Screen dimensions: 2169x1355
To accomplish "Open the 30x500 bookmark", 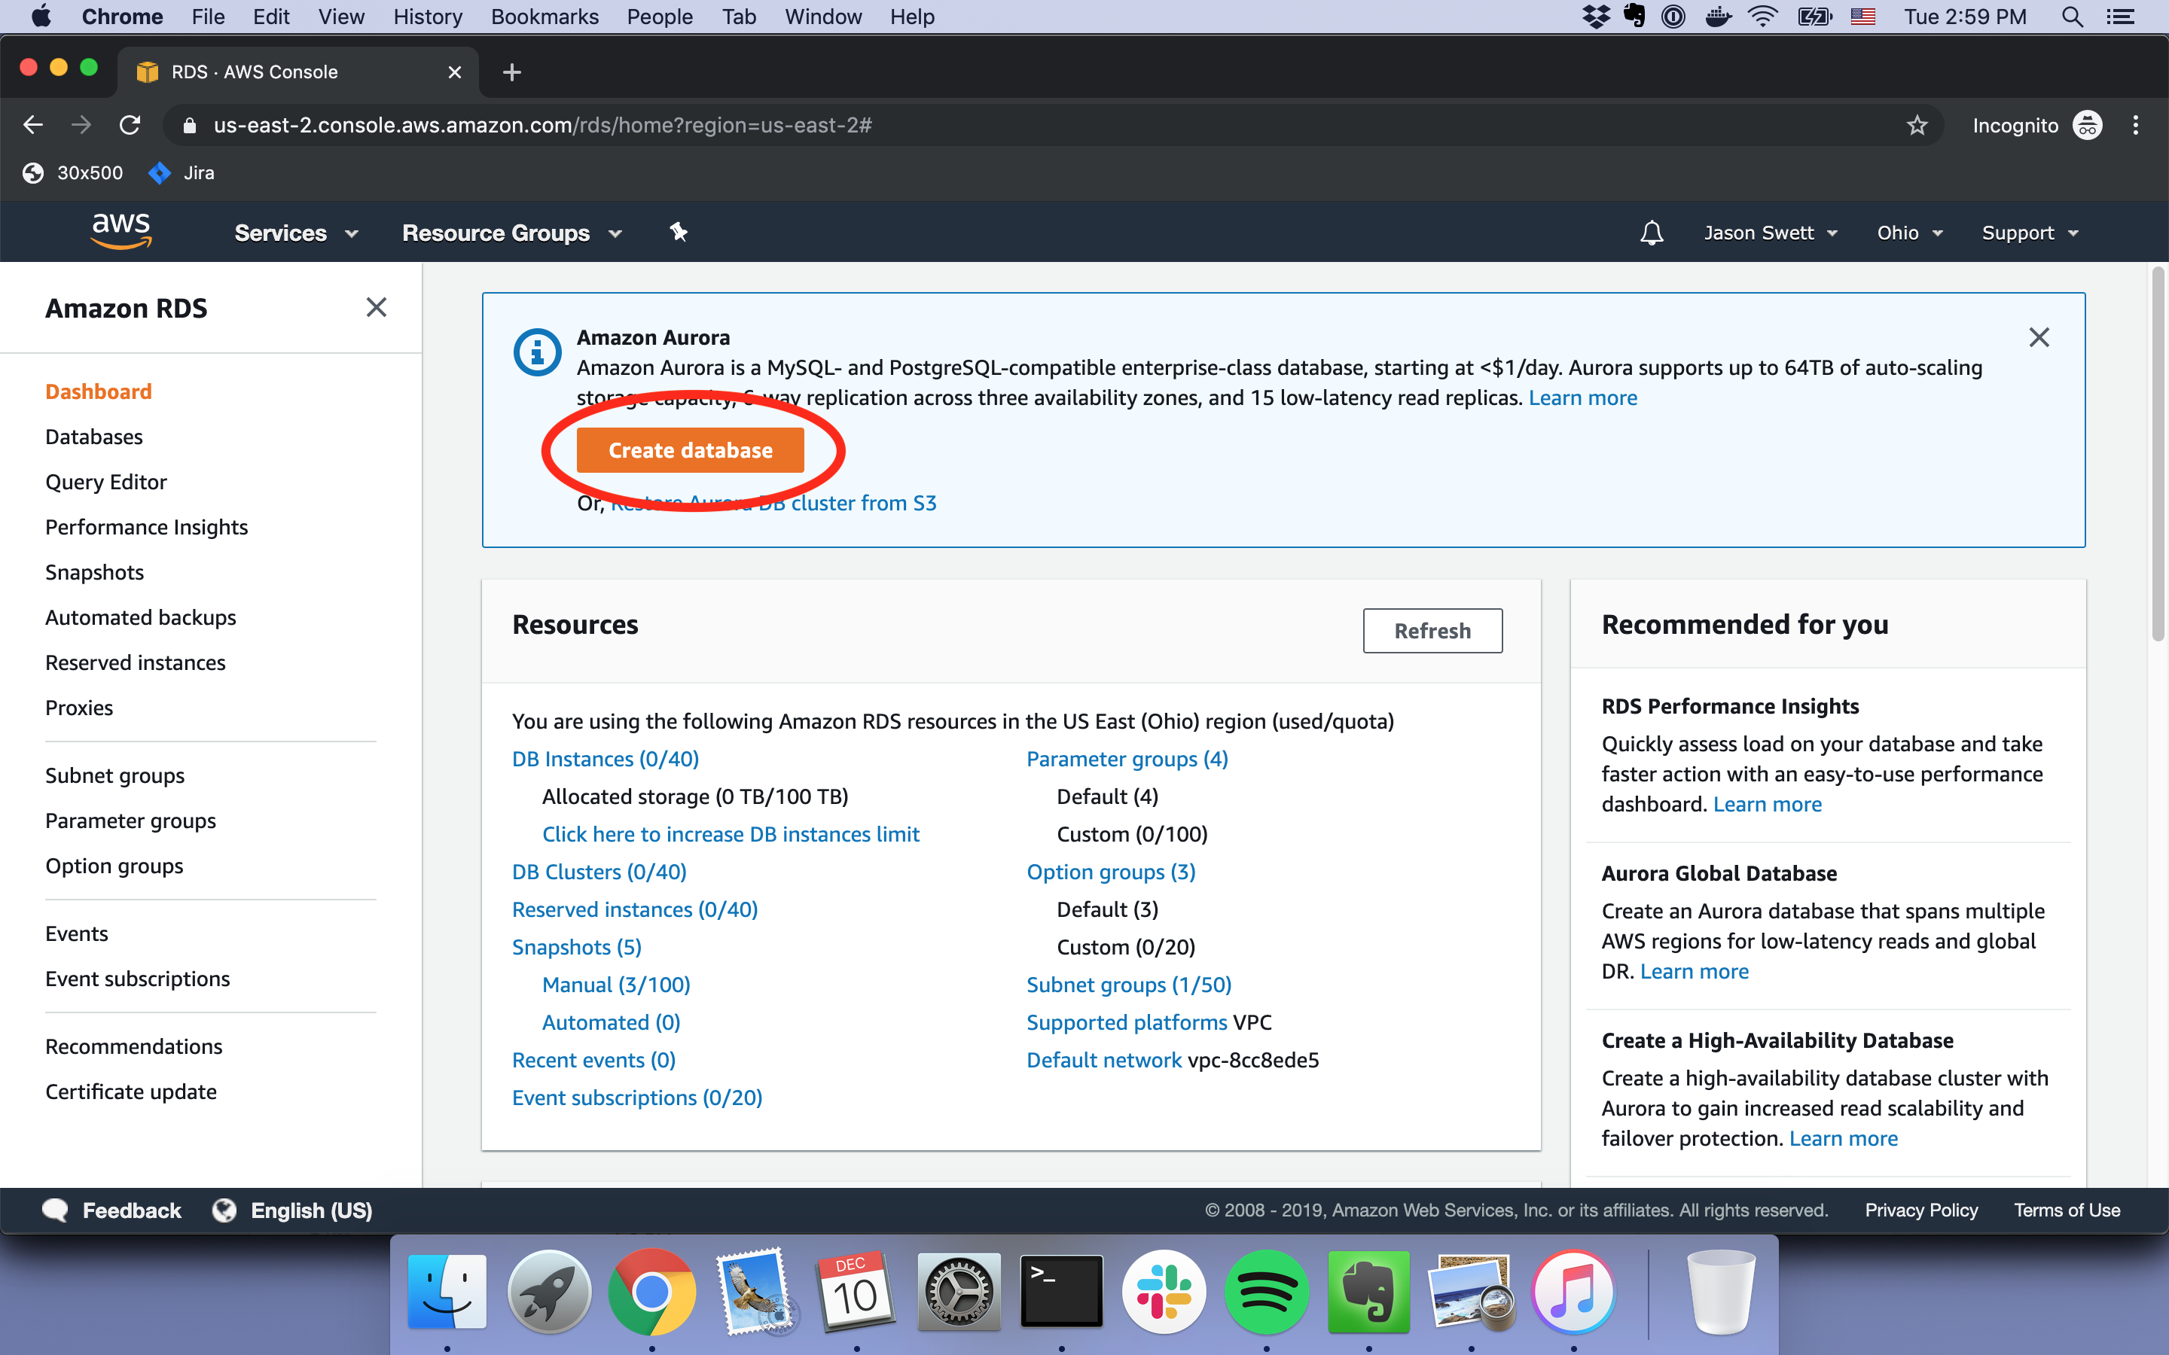I will (72, 173).
